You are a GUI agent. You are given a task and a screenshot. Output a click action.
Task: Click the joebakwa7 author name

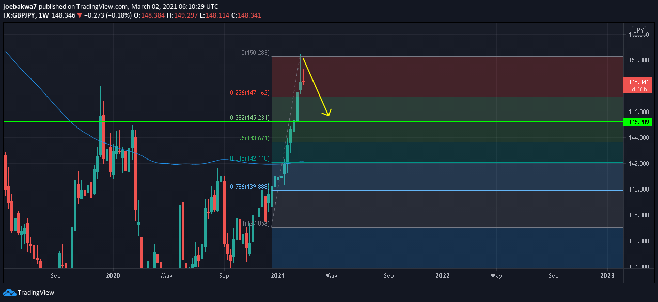click(x=20, y=7)
